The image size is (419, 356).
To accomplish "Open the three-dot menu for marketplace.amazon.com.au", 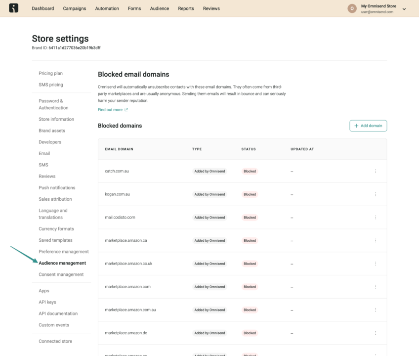I will pos(376,310).
